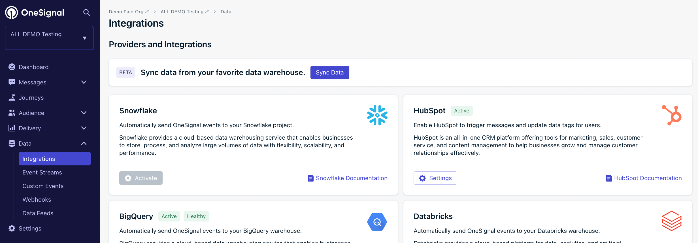Collapse the Data menu chevron
The height and width of the screenshot is (243, 698).
pyautogui.click(x=84, y=143)
